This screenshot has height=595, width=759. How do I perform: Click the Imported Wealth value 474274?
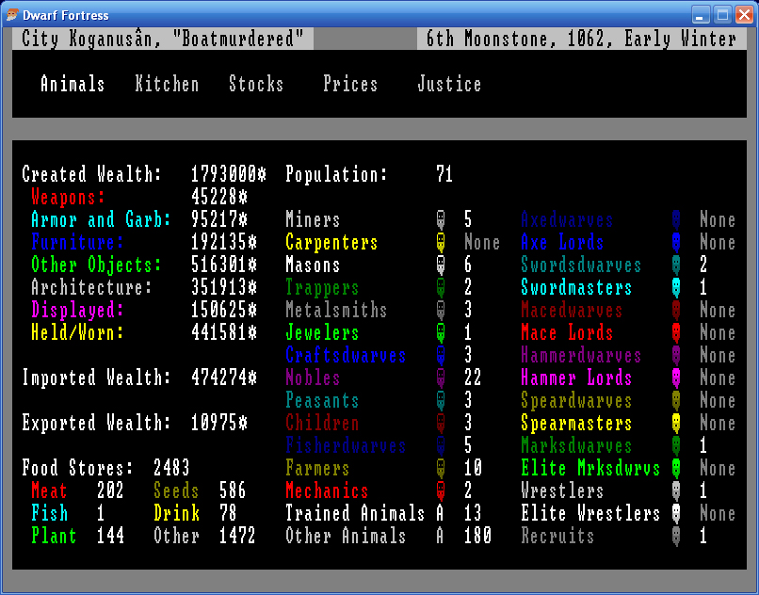[224, 378]
